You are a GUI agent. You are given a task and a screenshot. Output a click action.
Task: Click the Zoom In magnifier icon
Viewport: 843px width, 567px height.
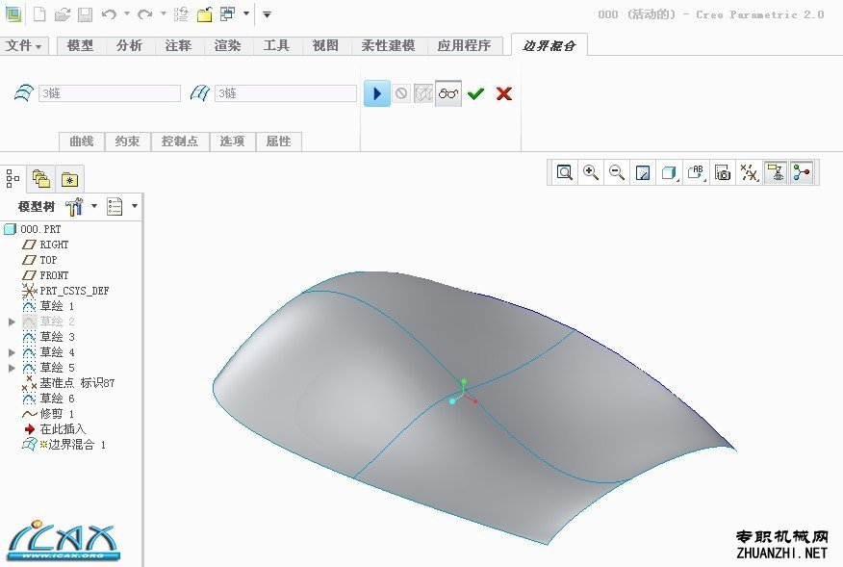click(590, 172)
